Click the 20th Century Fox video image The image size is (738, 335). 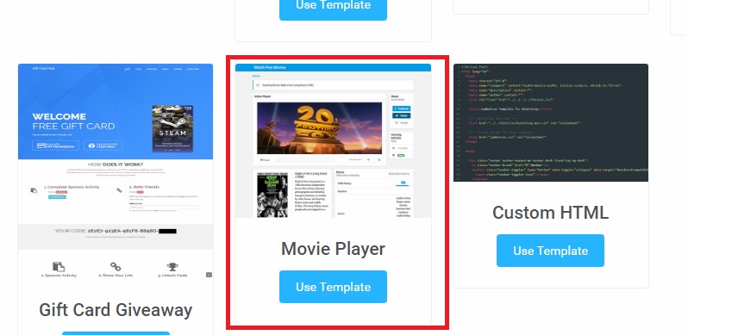coord(319,127)
